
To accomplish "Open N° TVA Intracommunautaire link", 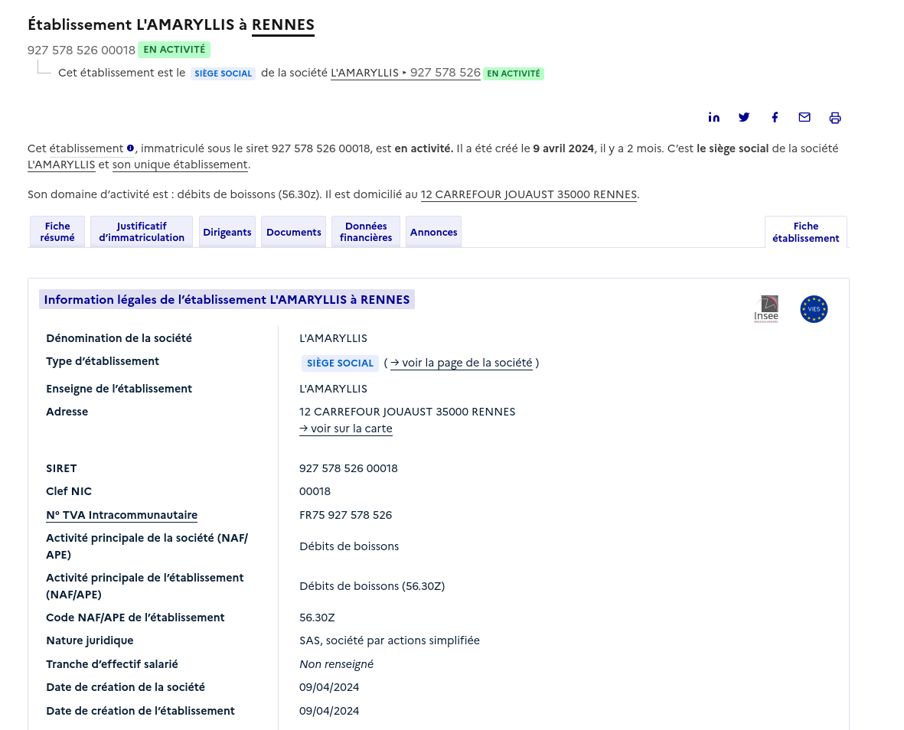I will point(122,515).
